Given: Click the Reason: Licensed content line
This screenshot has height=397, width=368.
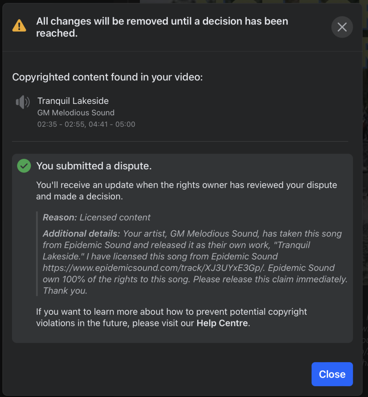Looking at the screenshot, I should coord(96,217).
